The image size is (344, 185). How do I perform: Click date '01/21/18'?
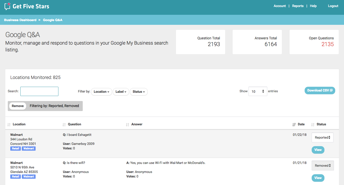(300, 163)
